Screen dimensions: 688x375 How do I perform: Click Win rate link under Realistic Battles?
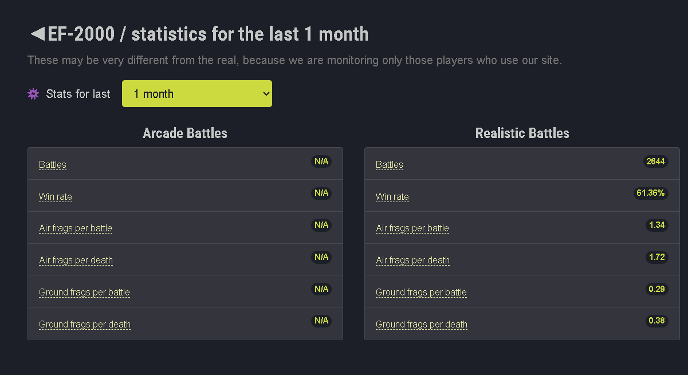click(392, 197)
